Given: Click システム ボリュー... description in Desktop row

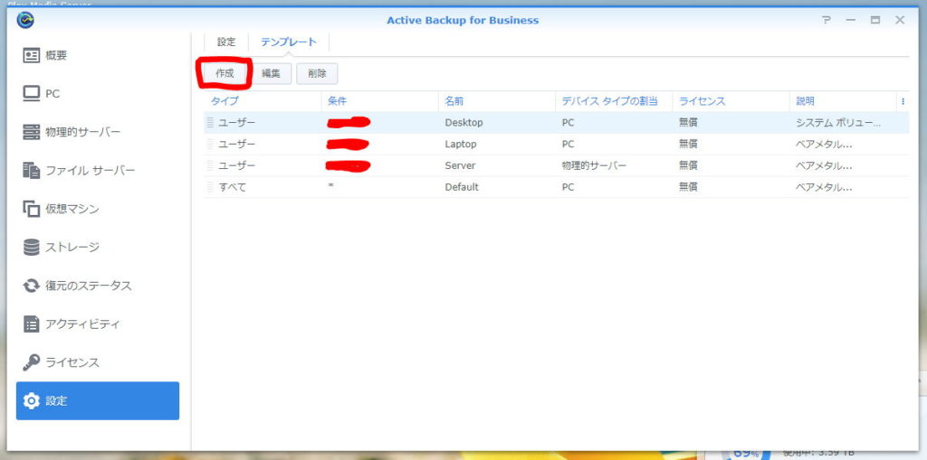Looking at the screenshot, I should tap(838, 123).
